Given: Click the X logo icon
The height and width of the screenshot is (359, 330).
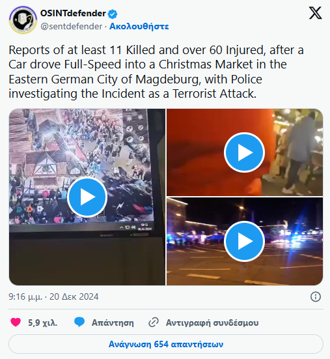Looking at the screenshot, I should pyautogui.click(x=316, y=13).
